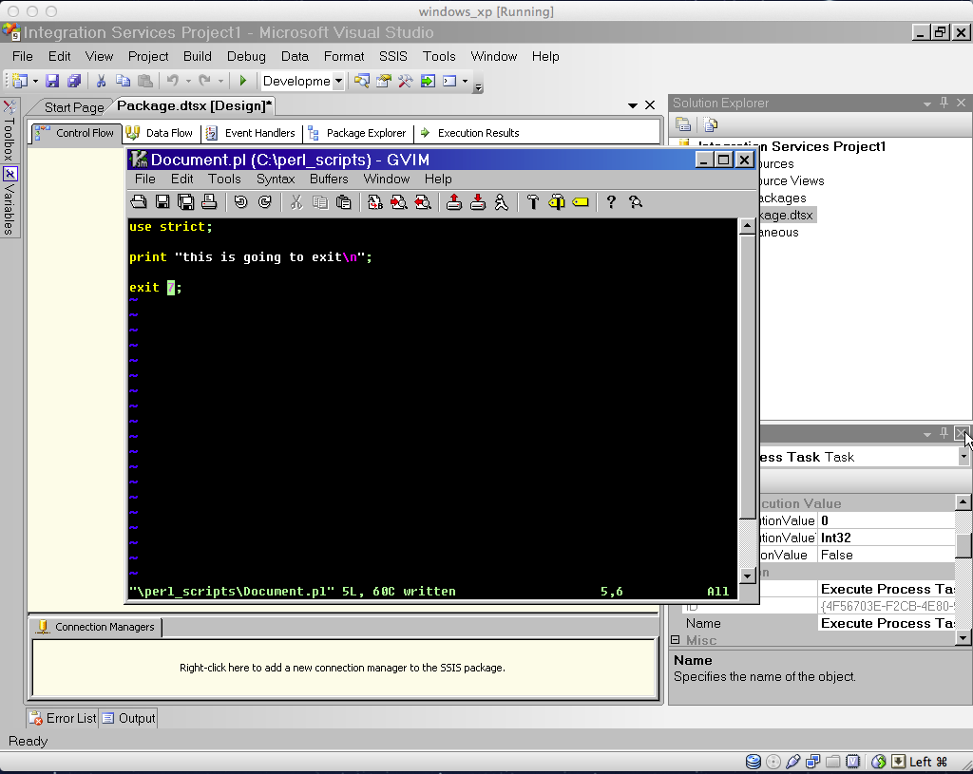Cut text with GVIM's scissors toolbar icon

[x=297, y=201]
